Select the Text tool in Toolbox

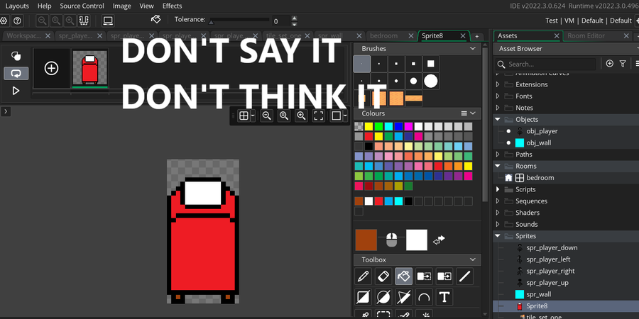click(x=444, y=298)
